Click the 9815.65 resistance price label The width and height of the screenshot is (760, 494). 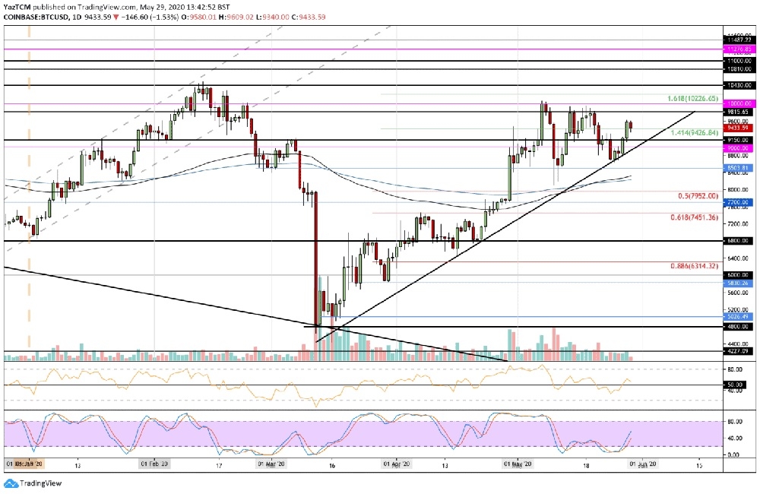point(738,112)
